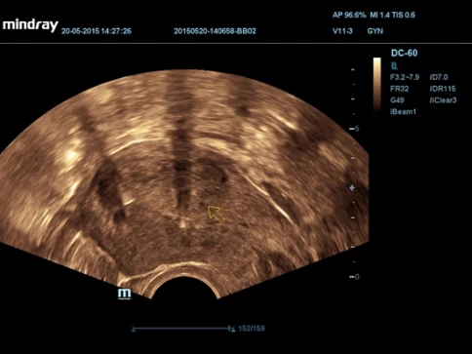
Task: Click the mindray logo
Action: (x=30, y=25)
